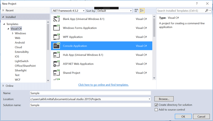Select WPF Application template name
The height and width of the screenshot is (121, 213).
pyautogui.click(x=73, y=37)
